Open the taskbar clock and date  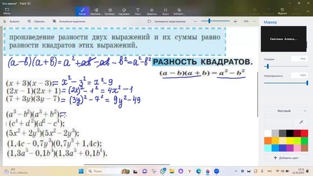298,171
